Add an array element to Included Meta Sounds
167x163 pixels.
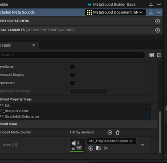click(x=110, y=132)
